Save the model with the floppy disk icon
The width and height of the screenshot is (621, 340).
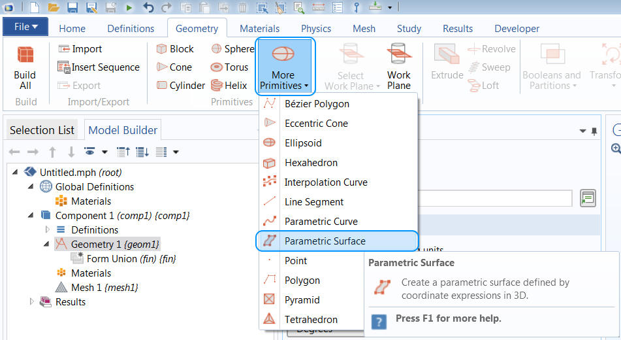pos(72,7)
